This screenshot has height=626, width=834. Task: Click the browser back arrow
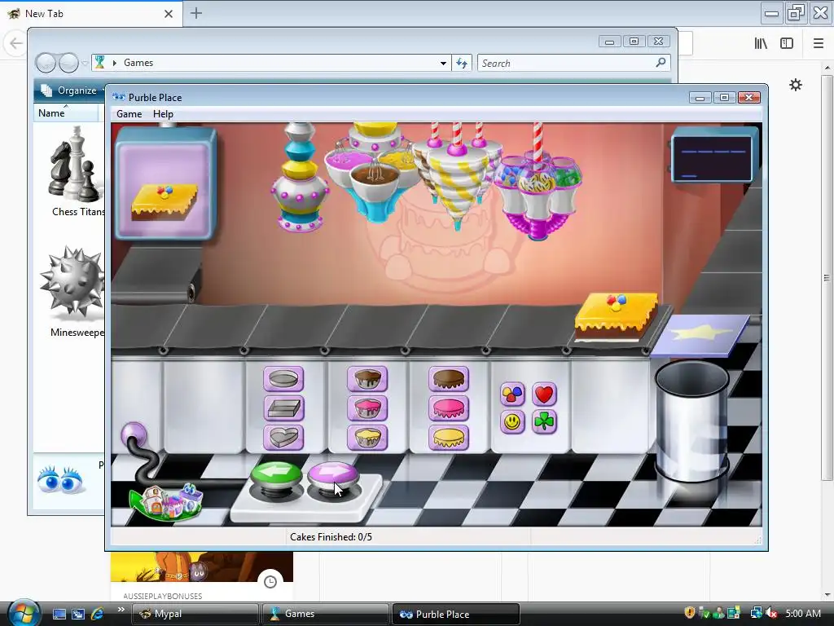pyautogui.click(x=16, y=43)
